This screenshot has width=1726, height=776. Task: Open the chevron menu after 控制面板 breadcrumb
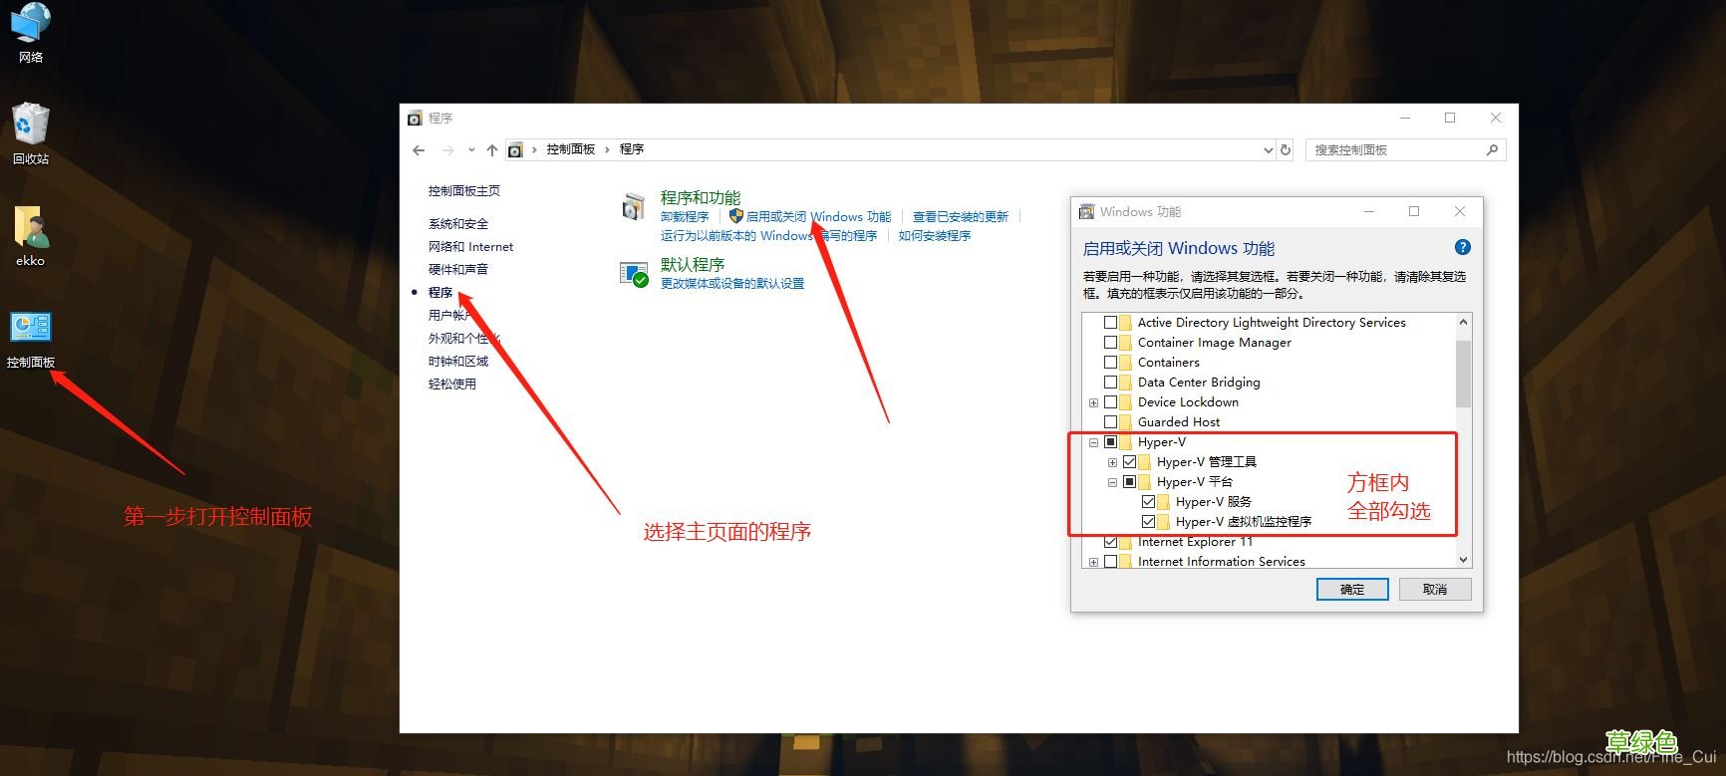click(607, 149)
